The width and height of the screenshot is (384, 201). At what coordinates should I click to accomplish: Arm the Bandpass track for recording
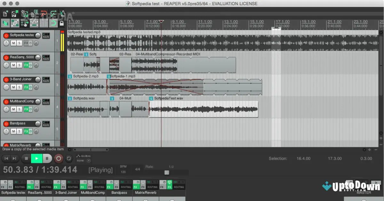[5, 124]
